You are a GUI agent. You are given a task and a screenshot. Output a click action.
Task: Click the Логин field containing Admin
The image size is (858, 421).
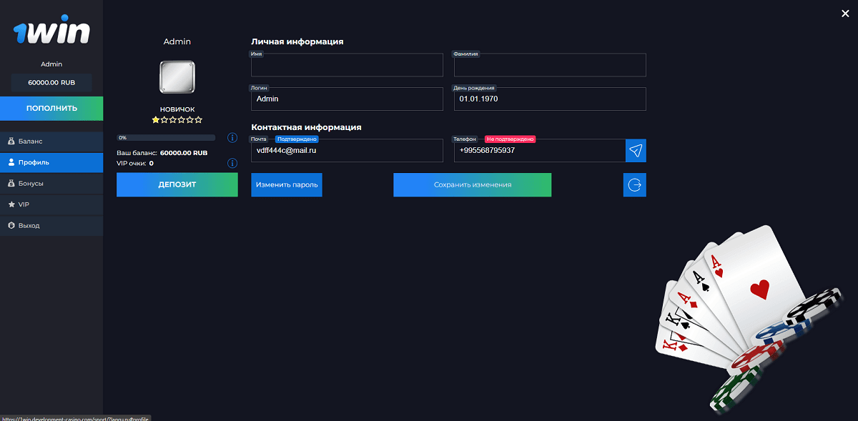click(347, 99)
